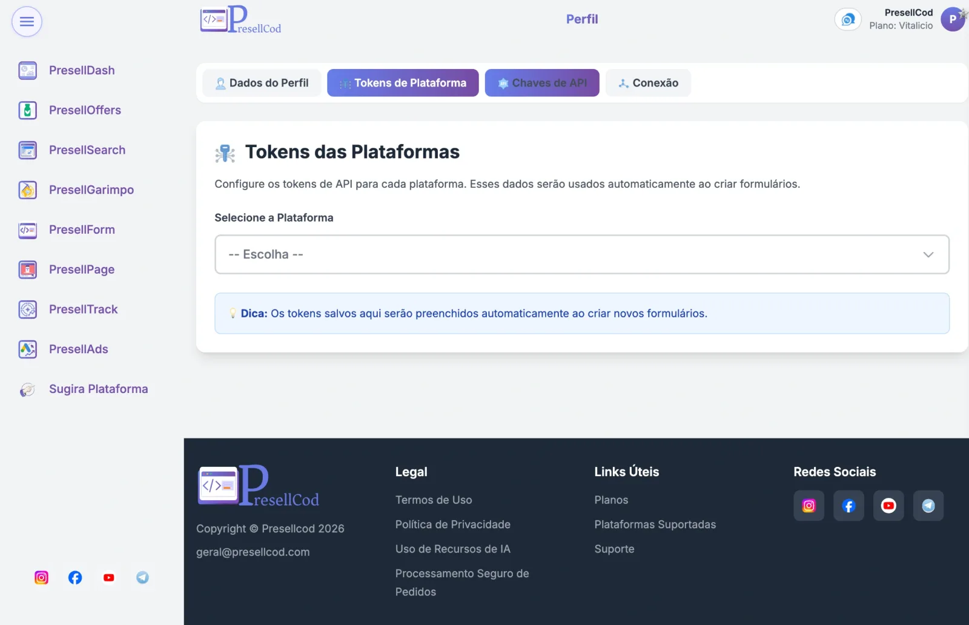
Task: Open footer YouTube social button
Action: point(888,506)
